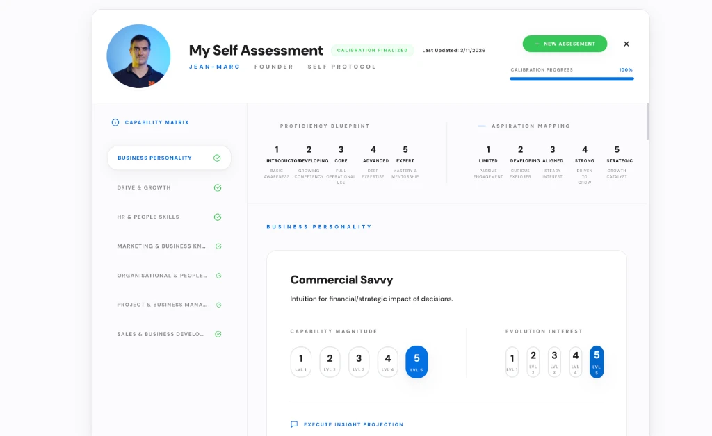The height and width of the screenshot is (436, 712).
Task: Go to Organisational & People category
Action: [x=170, y=276]
